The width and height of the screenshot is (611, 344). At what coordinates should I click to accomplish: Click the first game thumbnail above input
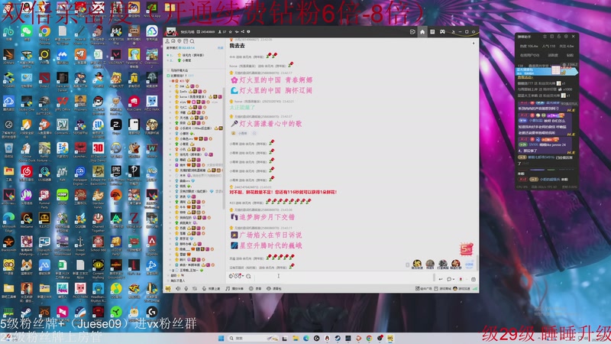coord(417,264)
